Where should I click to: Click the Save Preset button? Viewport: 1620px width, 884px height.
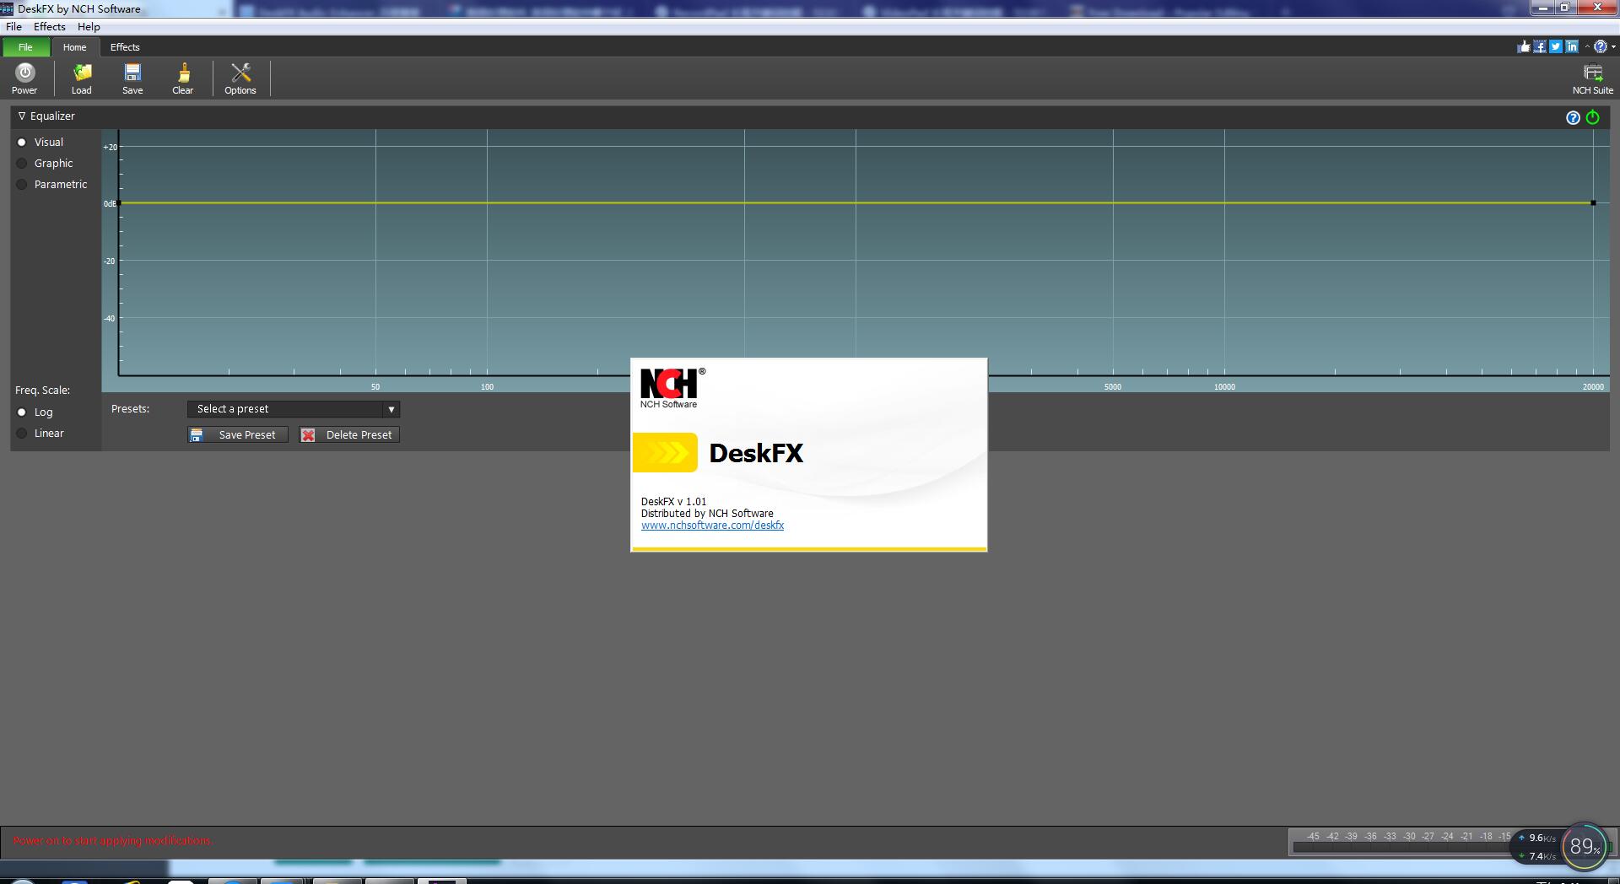(237, 434)
